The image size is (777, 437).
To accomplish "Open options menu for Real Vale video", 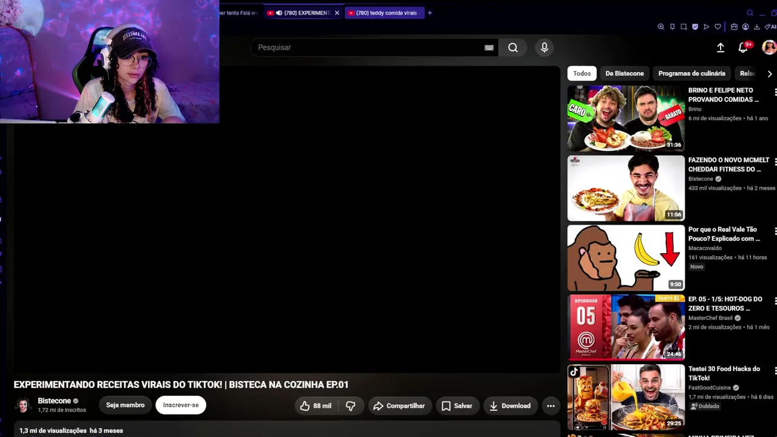I will click(775, 231).
